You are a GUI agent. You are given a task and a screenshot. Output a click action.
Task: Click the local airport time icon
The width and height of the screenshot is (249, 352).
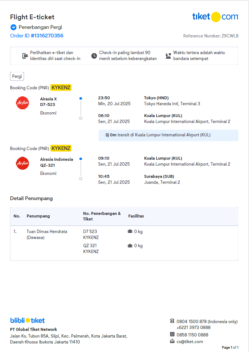pos(168,56)
